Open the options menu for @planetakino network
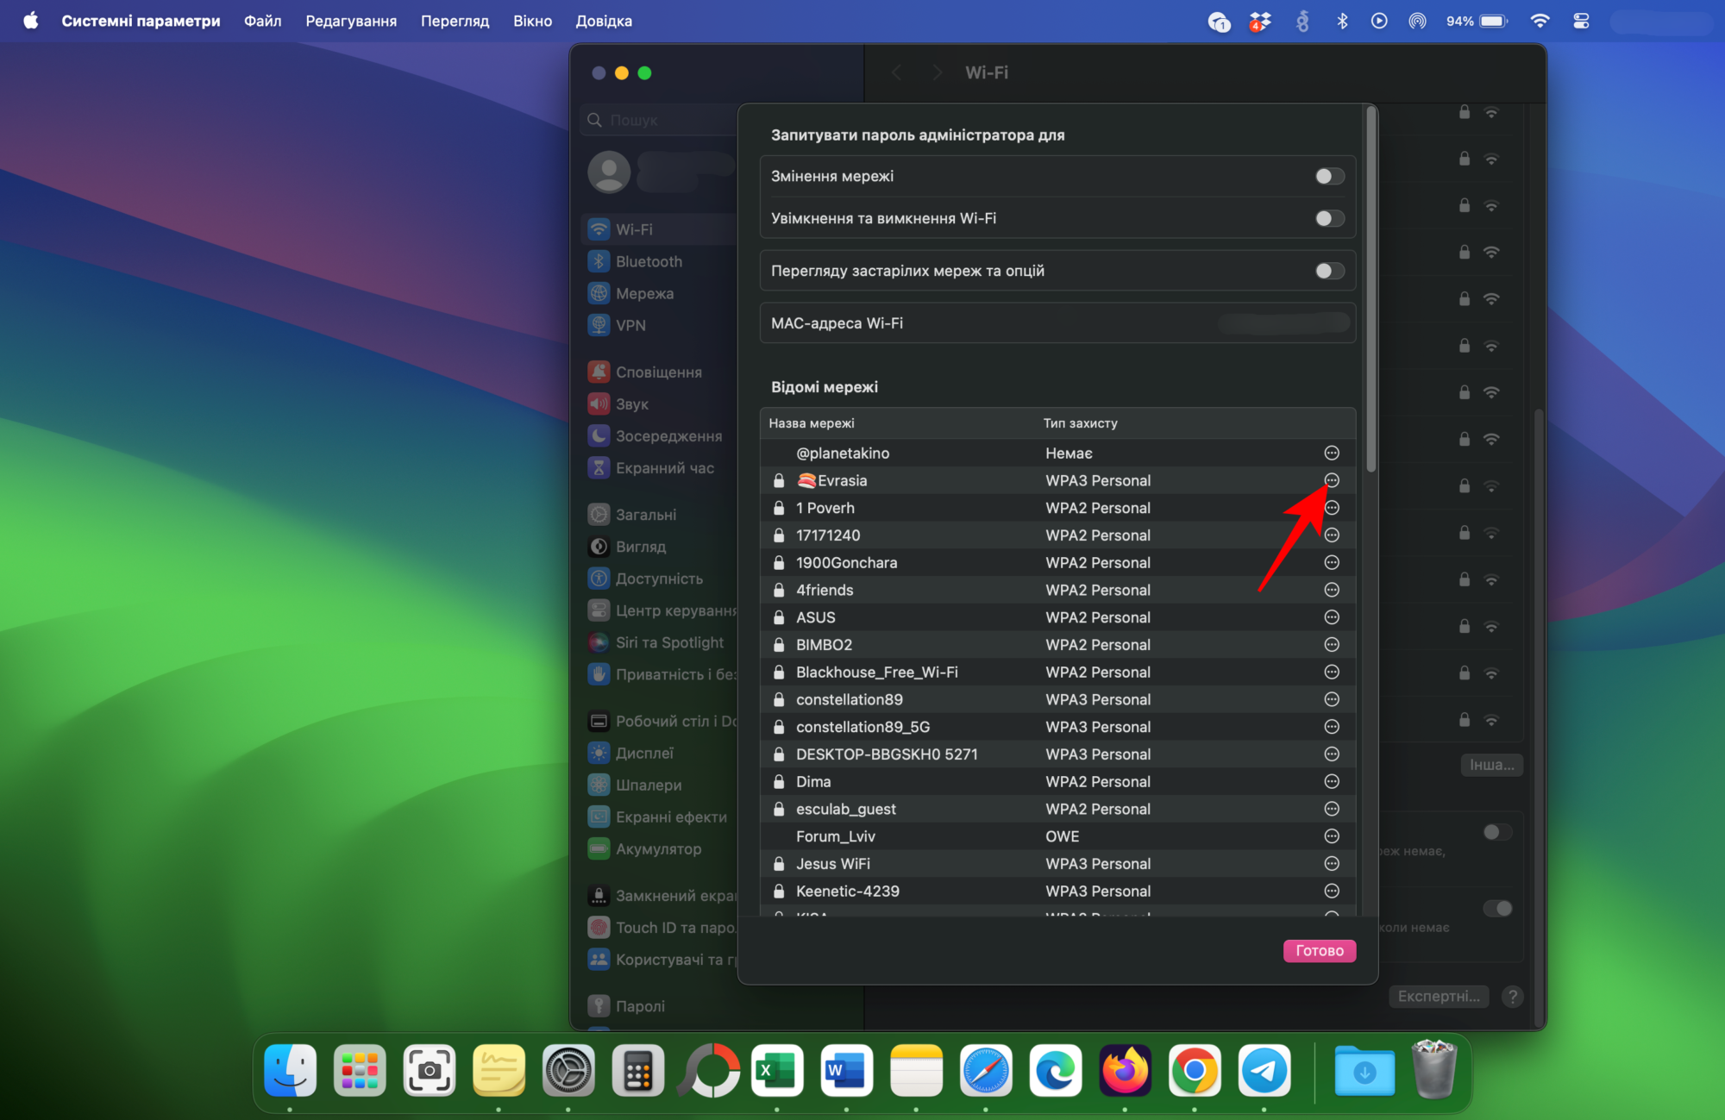The image size is (1725, 1120). (x=1331, y=453)
